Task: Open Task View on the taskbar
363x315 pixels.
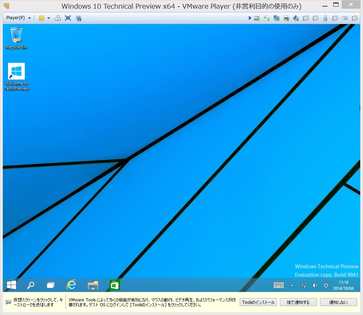Action: pyautogui.click(x=51, y=285)
